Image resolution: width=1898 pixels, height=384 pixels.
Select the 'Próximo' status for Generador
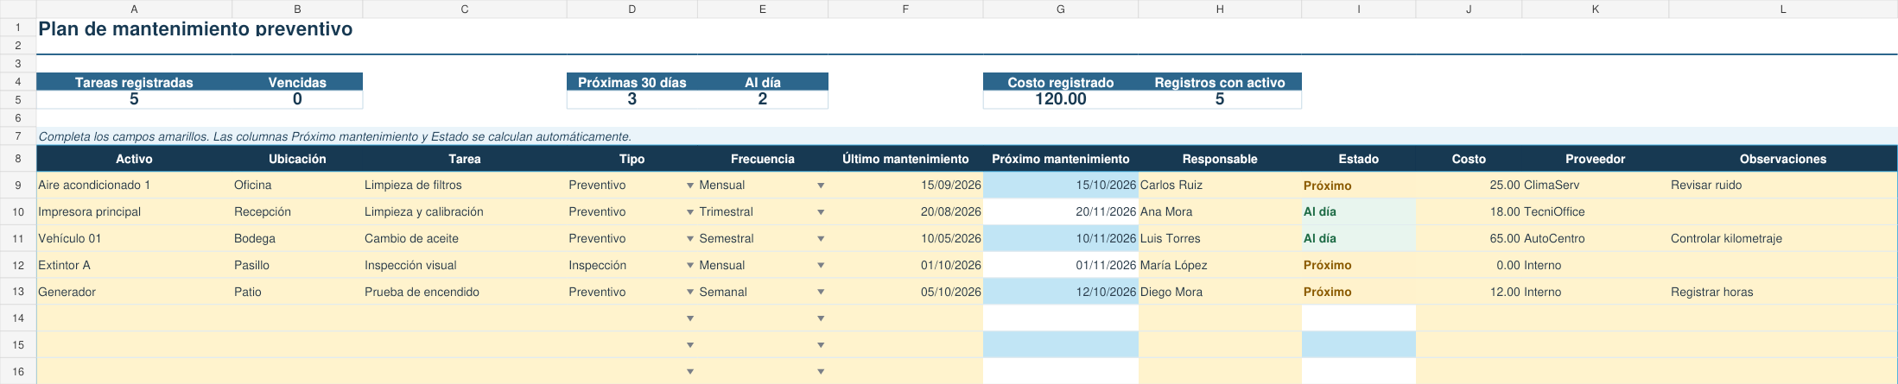pyautogui.click(x=1359, y=292)
